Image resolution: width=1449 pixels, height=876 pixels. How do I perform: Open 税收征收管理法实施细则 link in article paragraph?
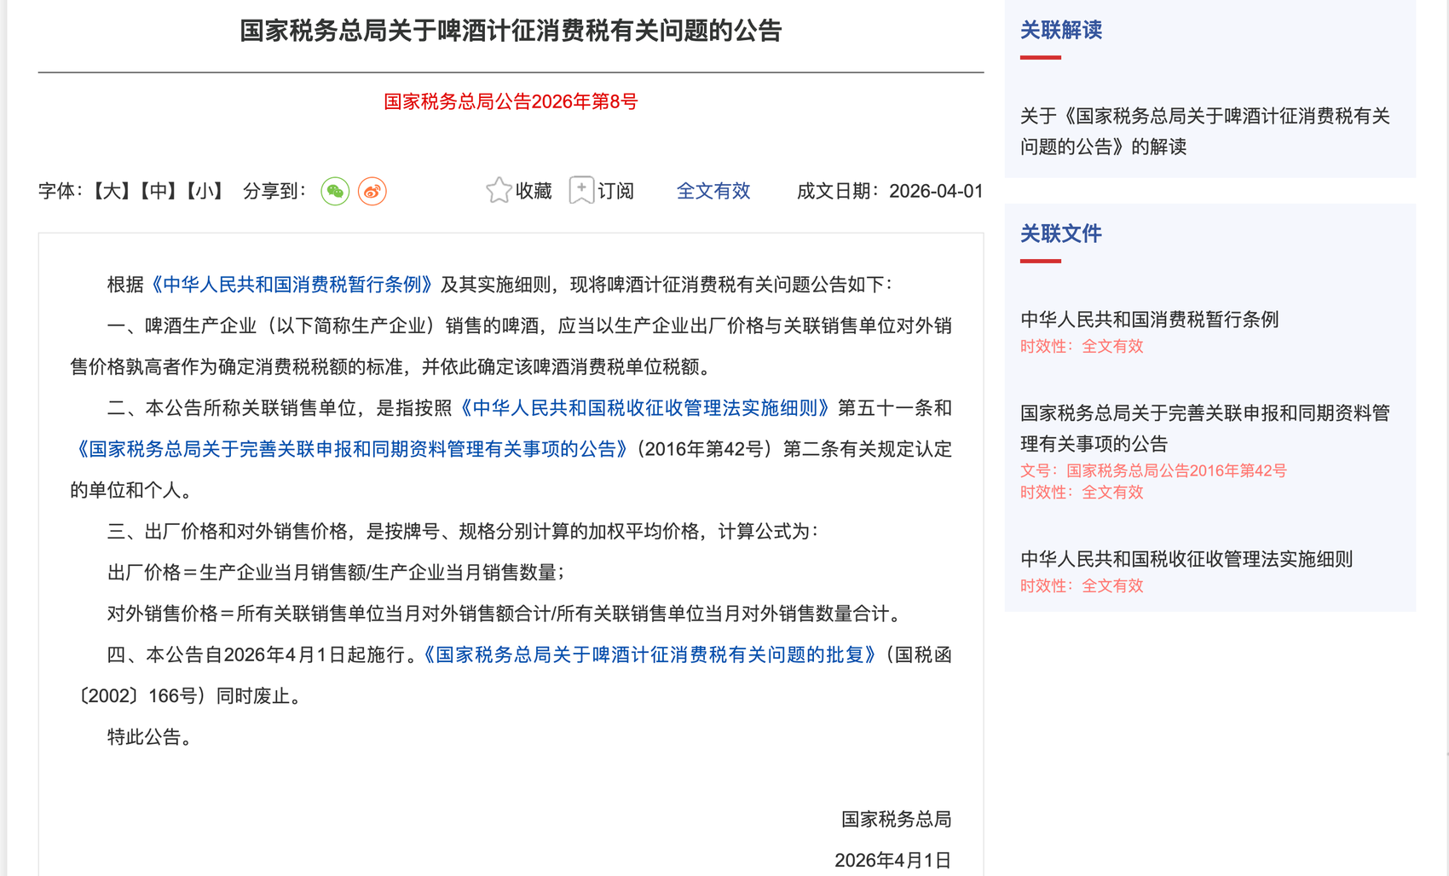tap(644, 408)
